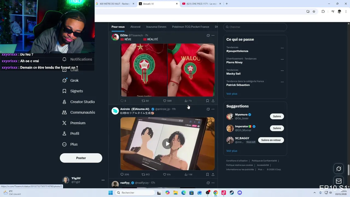Viewport: 350px width, 197px height.
Task: Share Anirole's post
Action: [213, 174]
